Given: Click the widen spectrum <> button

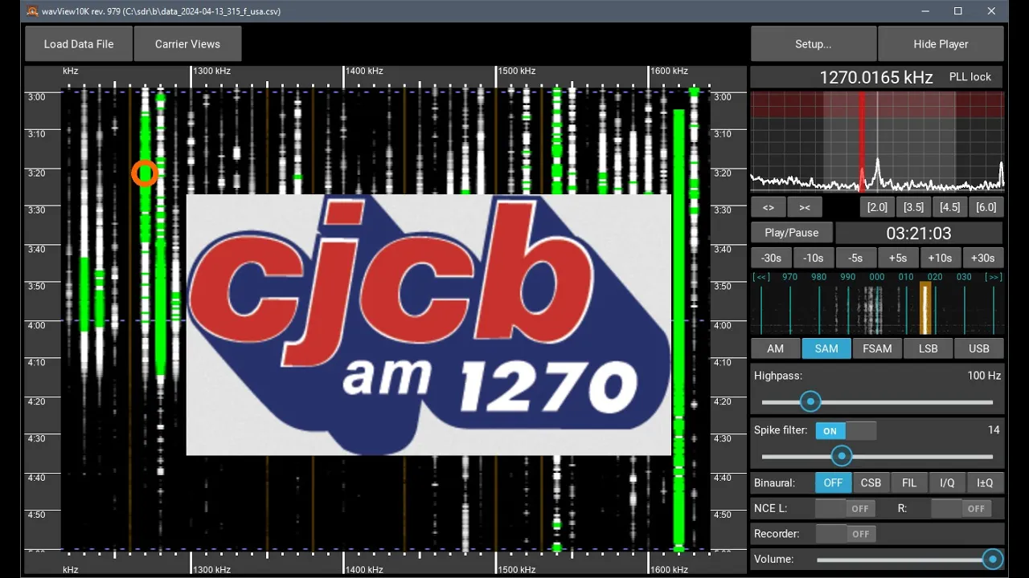Looking at the screenshot, I should click(x=769, y=207).
